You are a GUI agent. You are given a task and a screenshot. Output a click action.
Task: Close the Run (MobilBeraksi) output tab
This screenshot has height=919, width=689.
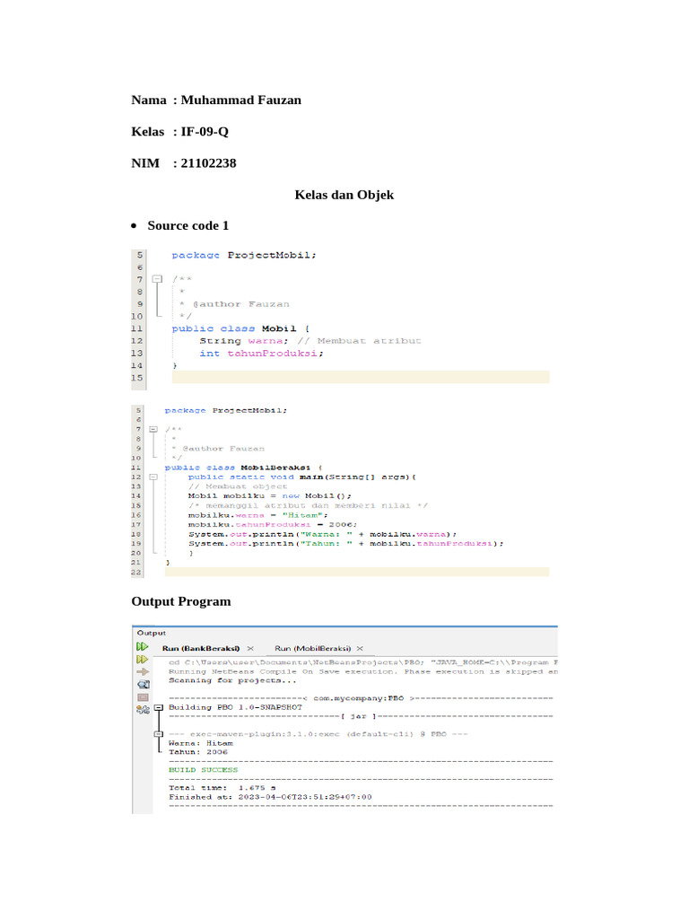point(360,647)
